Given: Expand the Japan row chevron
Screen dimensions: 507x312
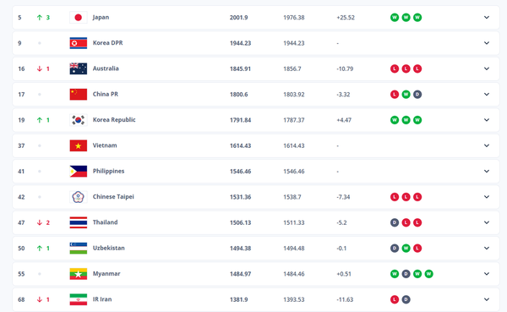Looking at the screenshot, I should point(487,18).
